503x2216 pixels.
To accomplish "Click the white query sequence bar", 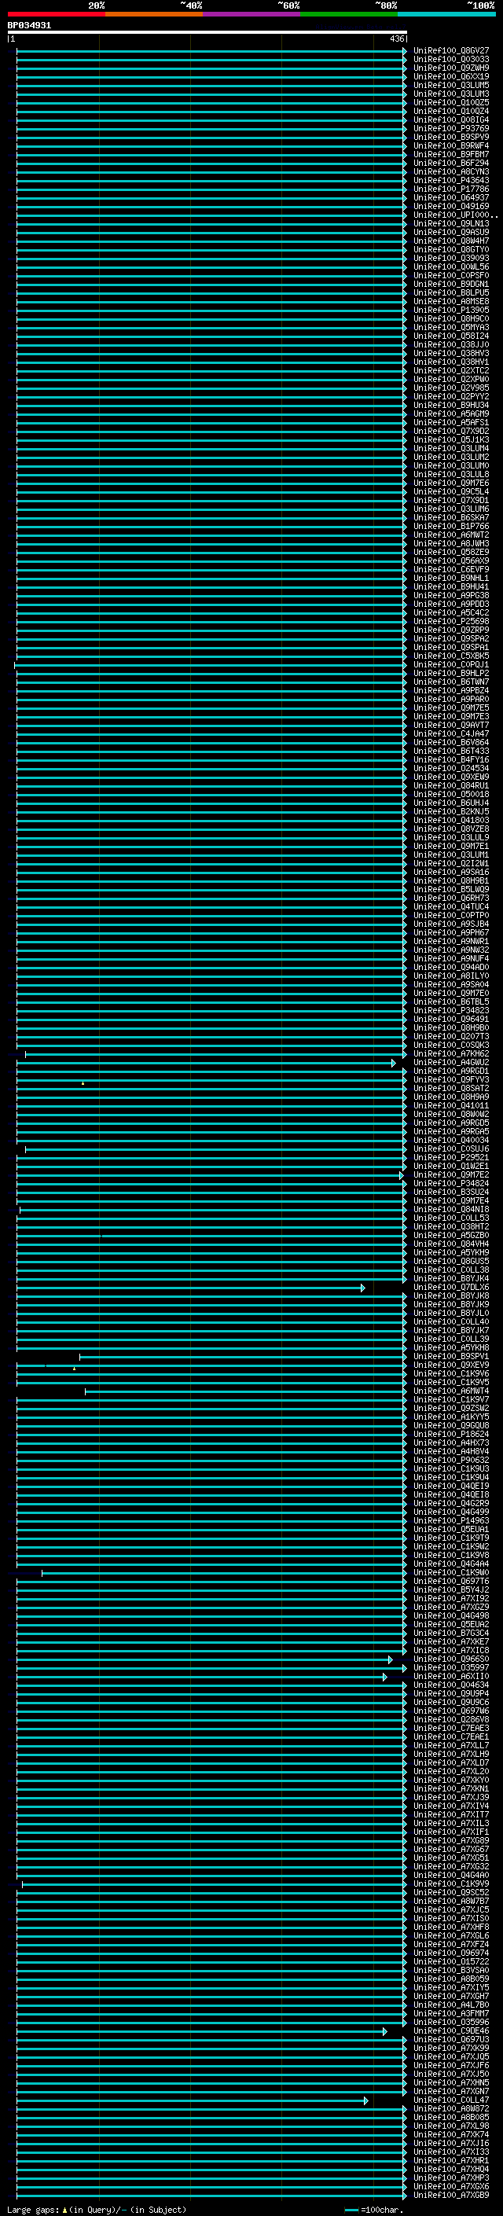I will pos(207,31).
